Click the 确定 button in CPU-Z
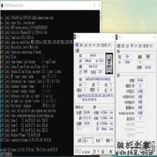The width and height of the screenshot is (157, 157). point(111,151)
